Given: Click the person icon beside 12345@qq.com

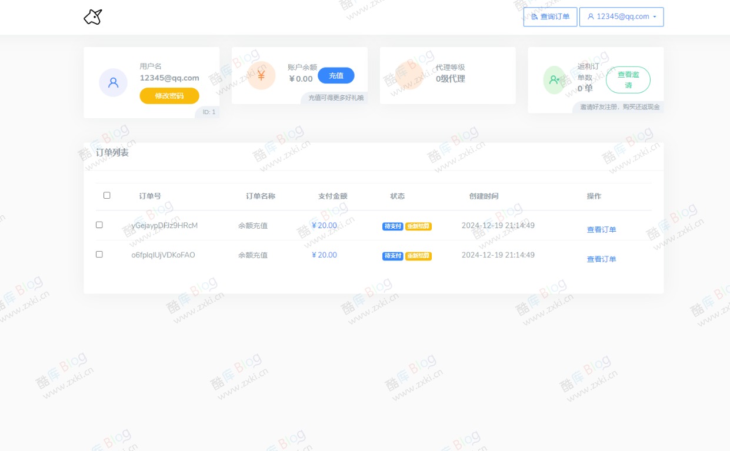Looking at the screenshot, I should click(590, 16).
